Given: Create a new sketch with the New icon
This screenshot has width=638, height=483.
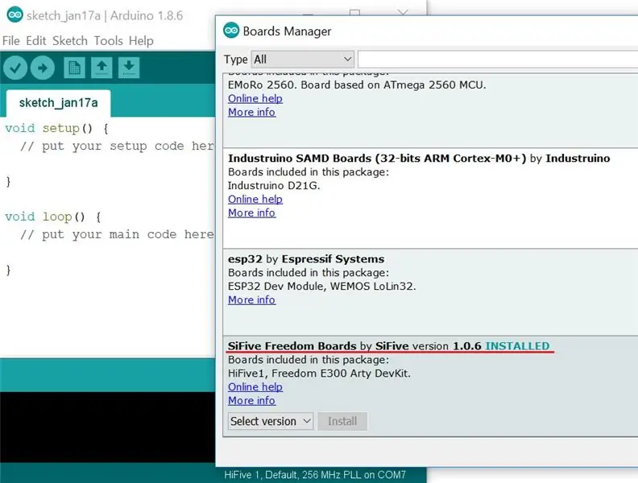Looking at the screenshot, I should pos(74,68).
